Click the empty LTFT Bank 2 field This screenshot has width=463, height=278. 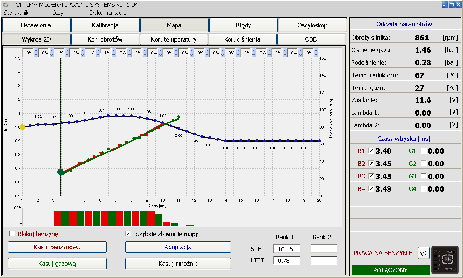click(x=324, y=260)
